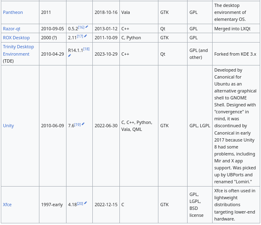261x225 pixels.
Task: Click the text 'Forked from KDE 3.x'
Action: coord(235,54)
